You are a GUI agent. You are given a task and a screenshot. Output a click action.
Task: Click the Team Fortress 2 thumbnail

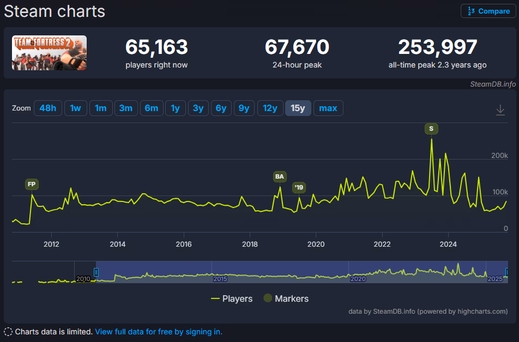[49, 53]
